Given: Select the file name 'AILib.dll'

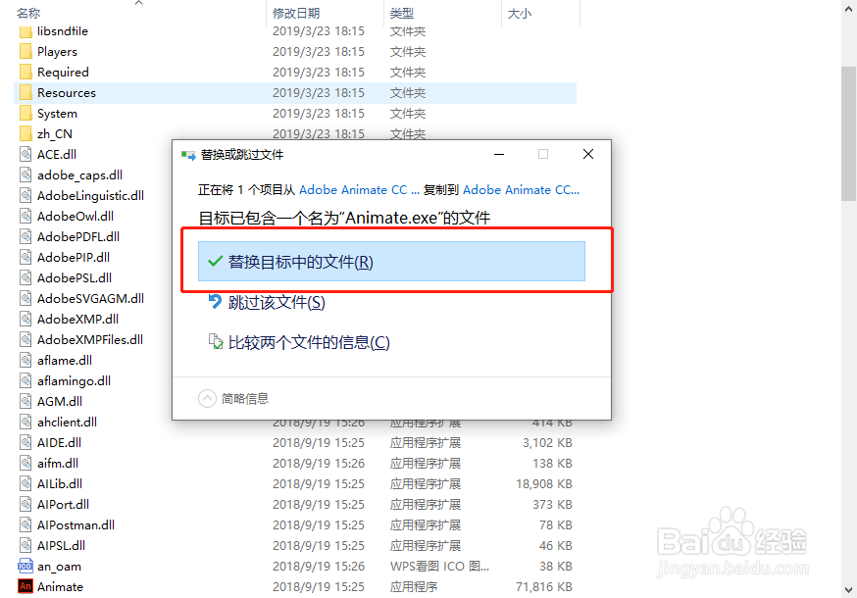Looking at the screenshot, I should tap(60, 483).
